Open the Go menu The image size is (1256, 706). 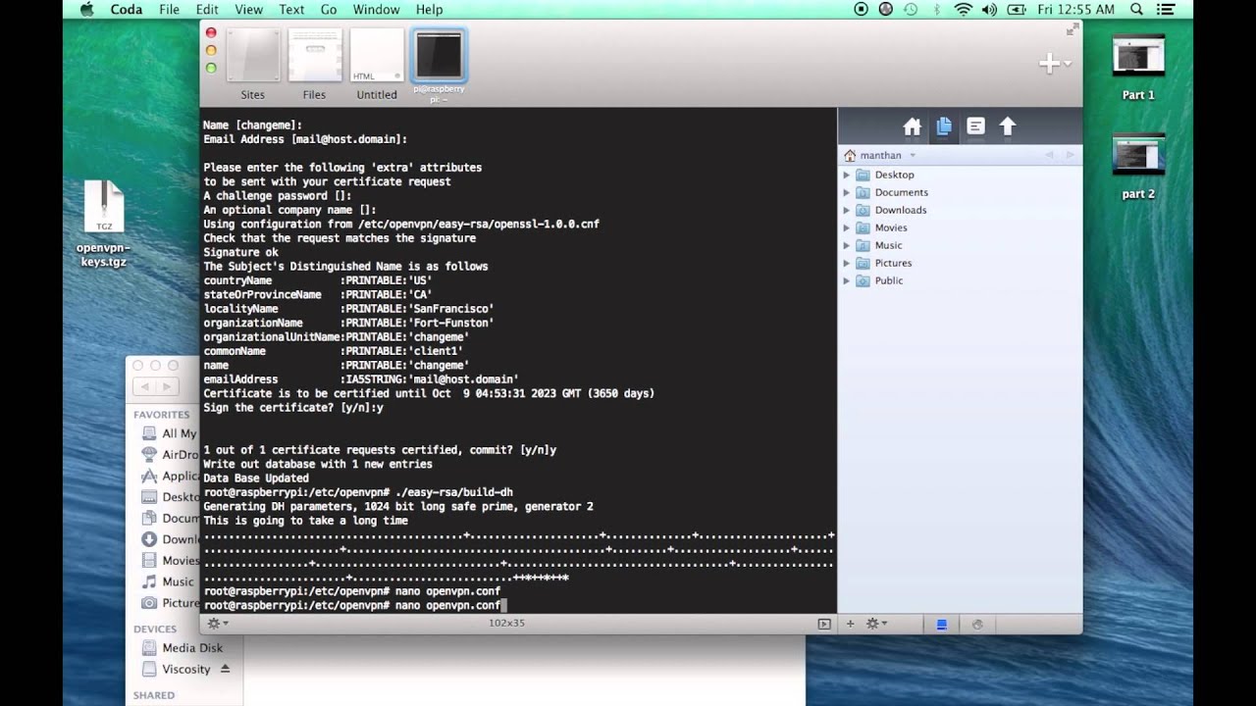pos(329,10)
